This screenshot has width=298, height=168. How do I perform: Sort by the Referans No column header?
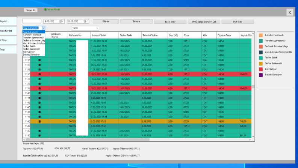(79, 35)
